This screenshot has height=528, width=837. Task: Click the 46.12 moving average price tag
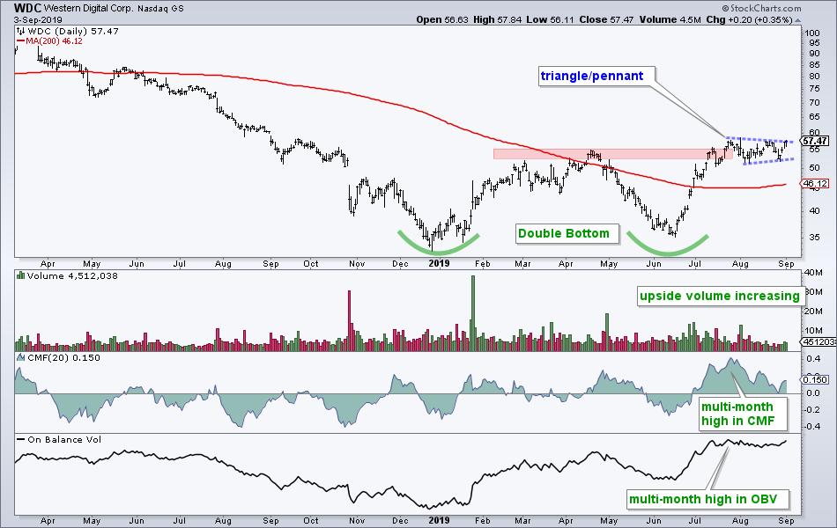click(815, 183)
